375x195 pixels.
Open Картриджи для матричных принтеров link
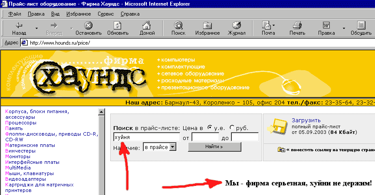click(39, 187)
